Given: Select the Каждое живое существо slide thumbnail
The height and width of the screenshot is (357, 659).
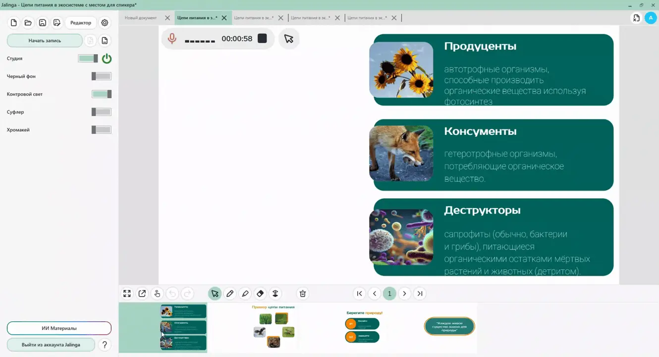Looking at the screenshot, I should [x=449, y=326].
